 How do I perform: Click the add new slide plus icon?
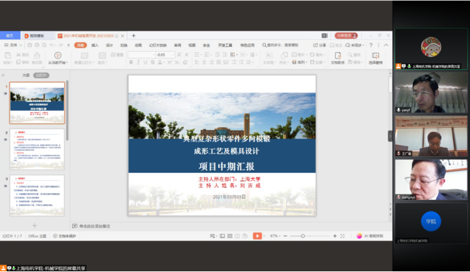click(35, 225)
